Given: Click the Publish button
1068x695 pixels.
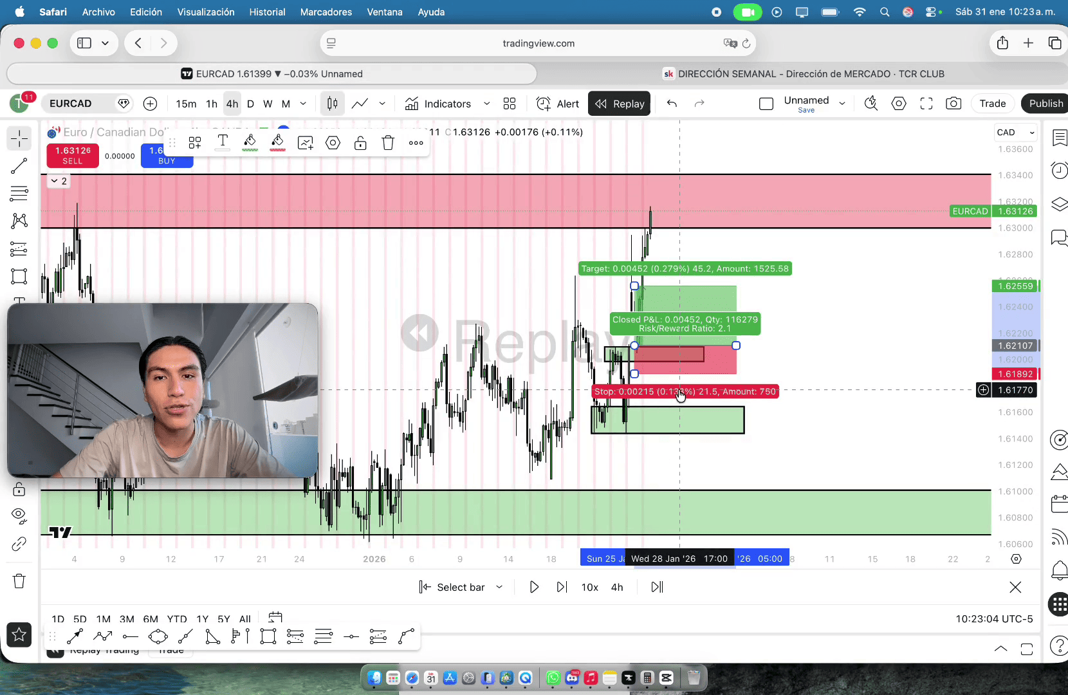Looking at the screenshot, I should coord(1045,104).
